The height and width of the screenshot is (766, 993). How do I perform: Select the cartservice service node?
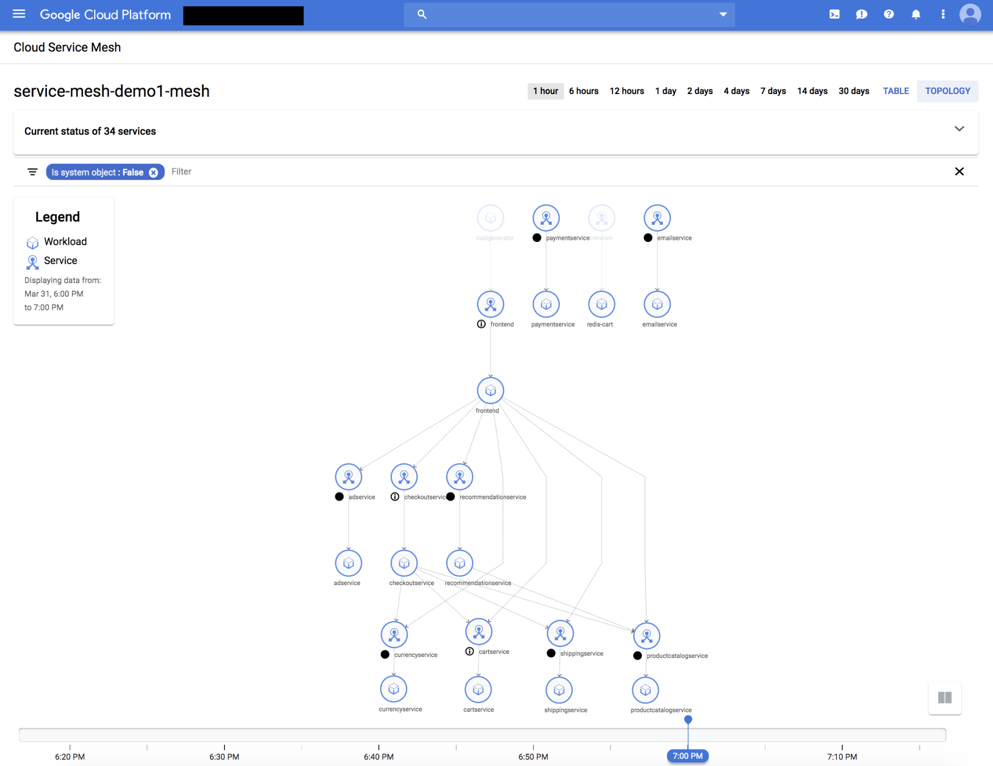(x=479, y=632)
